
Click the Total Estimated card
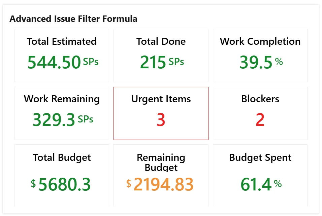pyautogui.click(x=62, y=55)
